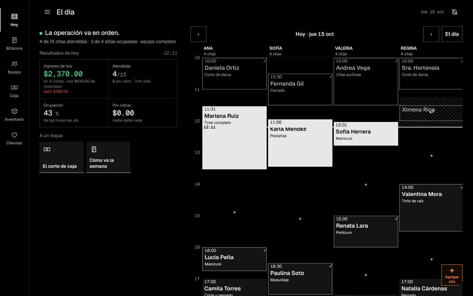Open Mariana Ruiz's Tinte completo appointment
Image resolution: width=473 pixels, height=296 pixels.
pos(234,138)
